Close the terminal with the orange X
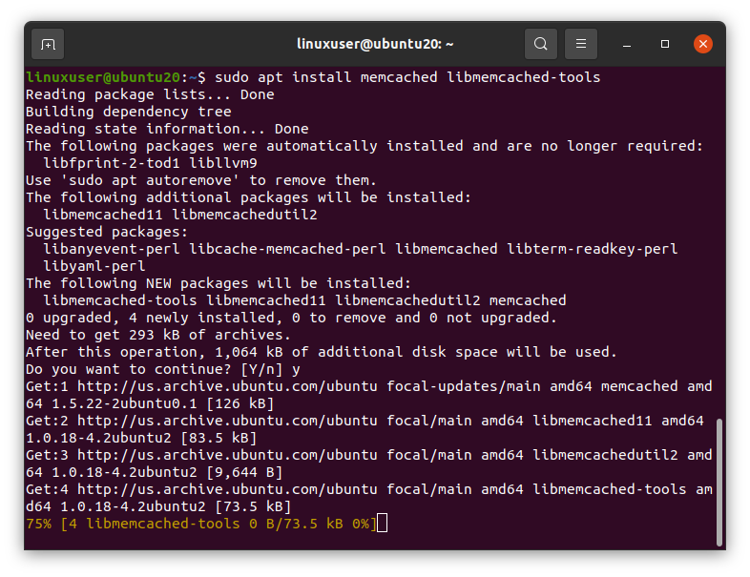This screenshot has width=750, height=577. pyautogui.click(x=703, y=44)
